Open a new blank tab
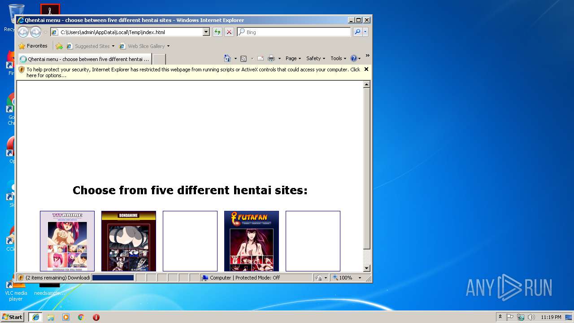 (x=159, y=59)
